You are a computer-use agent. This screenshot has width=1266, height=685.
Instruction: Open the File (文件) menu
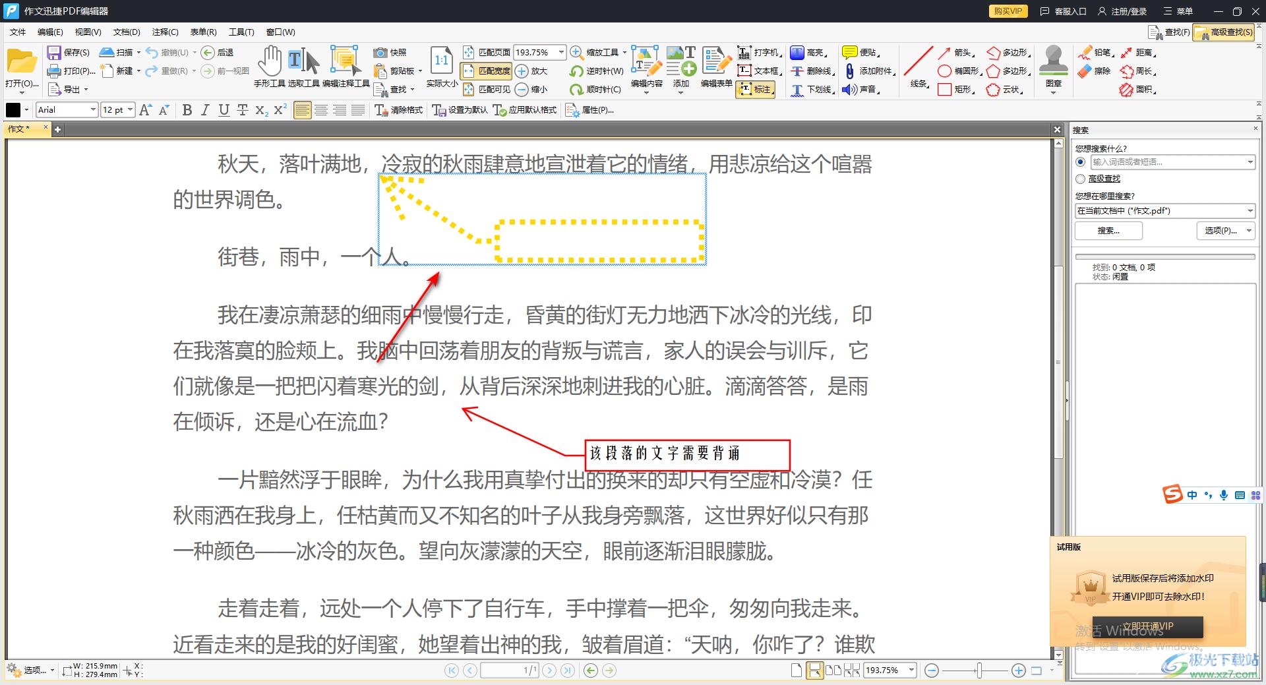[x=18, y=32]
